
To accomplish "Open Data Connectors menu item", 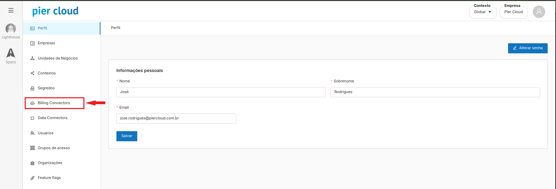I will tap(52, 118).
